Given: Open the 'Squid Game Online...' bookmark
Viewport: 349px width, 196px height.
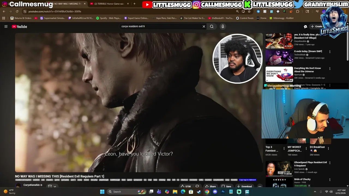Looking at the screenshot, I should (x=136, y=18).
